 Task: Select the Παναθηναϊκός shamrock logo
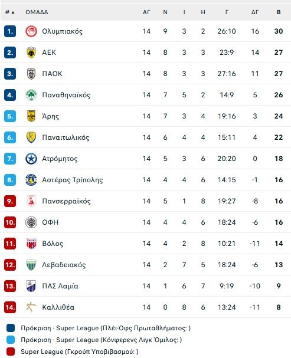31,95
